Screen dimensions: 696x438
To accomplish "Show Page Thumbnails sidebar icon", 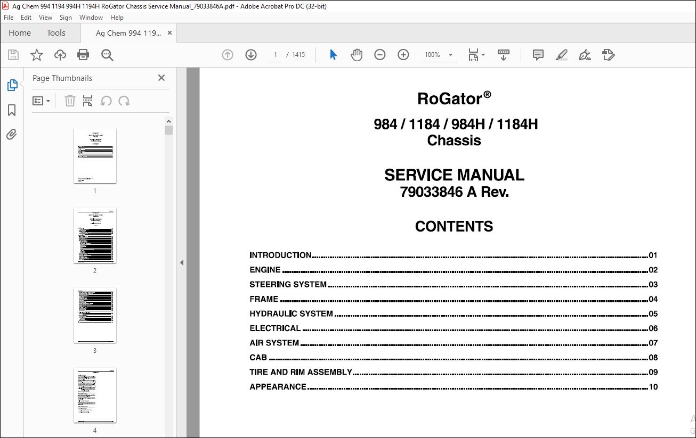I will [x=12, y=85].
